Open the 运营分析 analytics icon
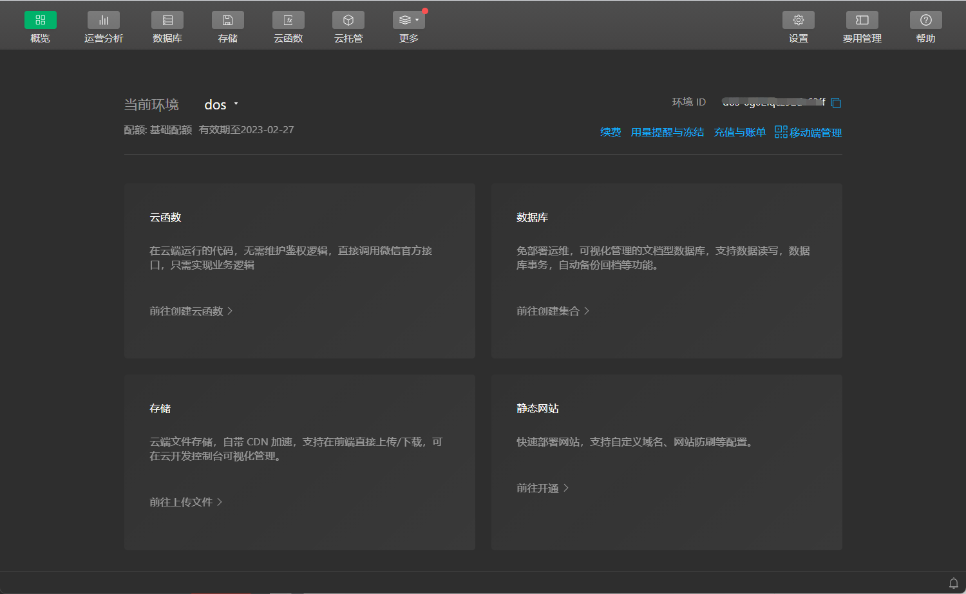Screen dimensions: 966x594 click(x=103, y=20)
